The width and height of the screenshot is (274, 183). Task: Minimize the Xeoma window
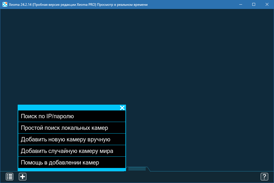point(241,4)
